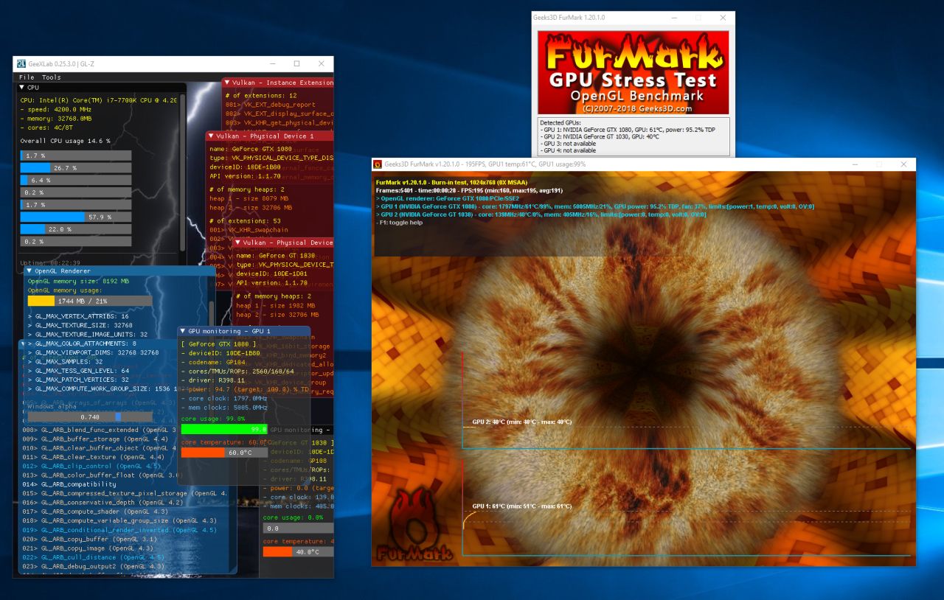Close the GeeXLab GL-Z window
The height and width of the screenshot is (600, 944).
point(321,64)
